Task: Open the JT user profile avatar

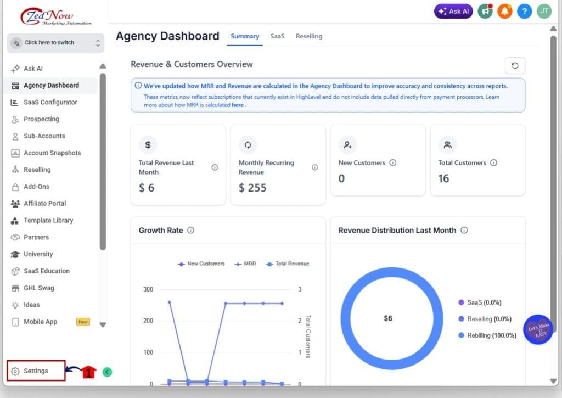Action: pos(544,11)
